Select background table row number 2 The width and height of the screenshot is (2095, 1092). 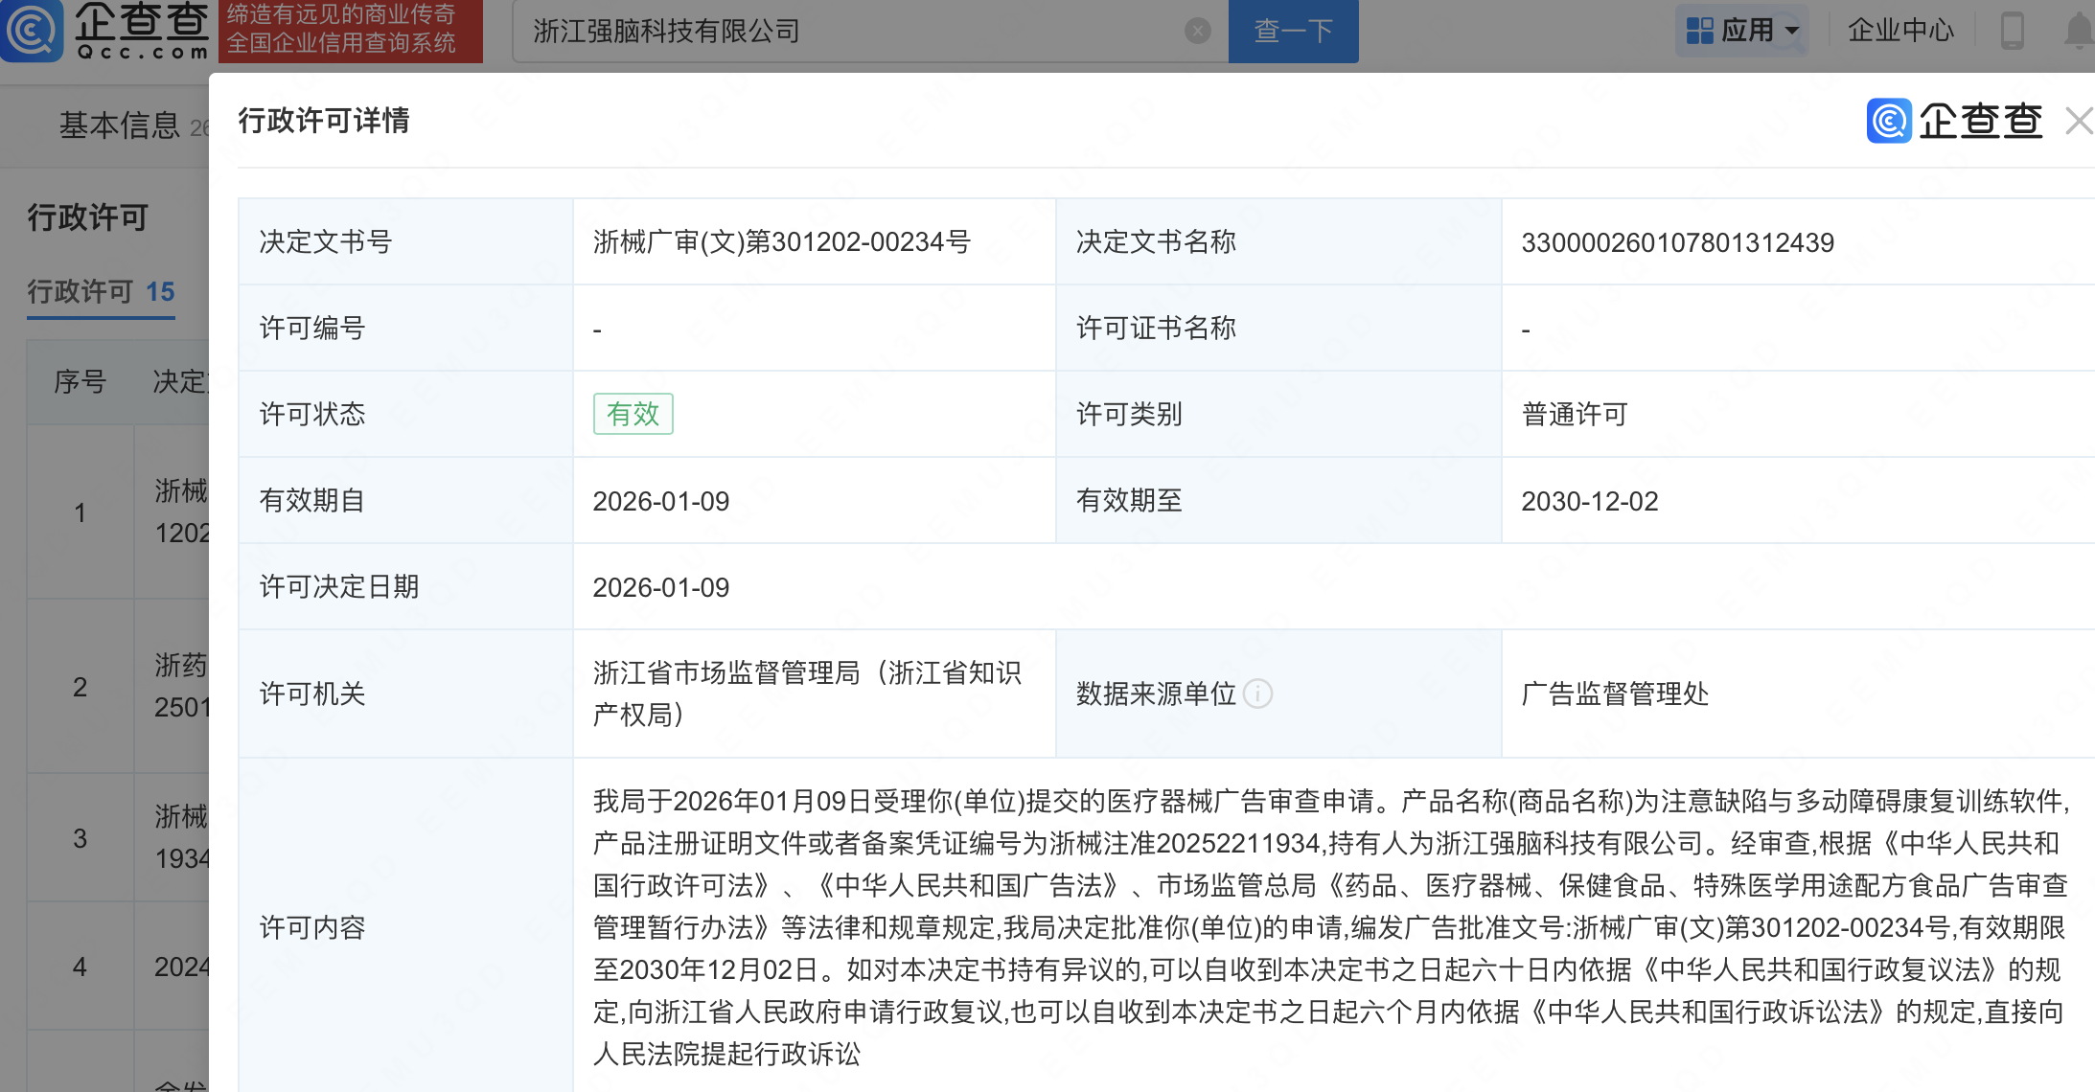[81, 687]
